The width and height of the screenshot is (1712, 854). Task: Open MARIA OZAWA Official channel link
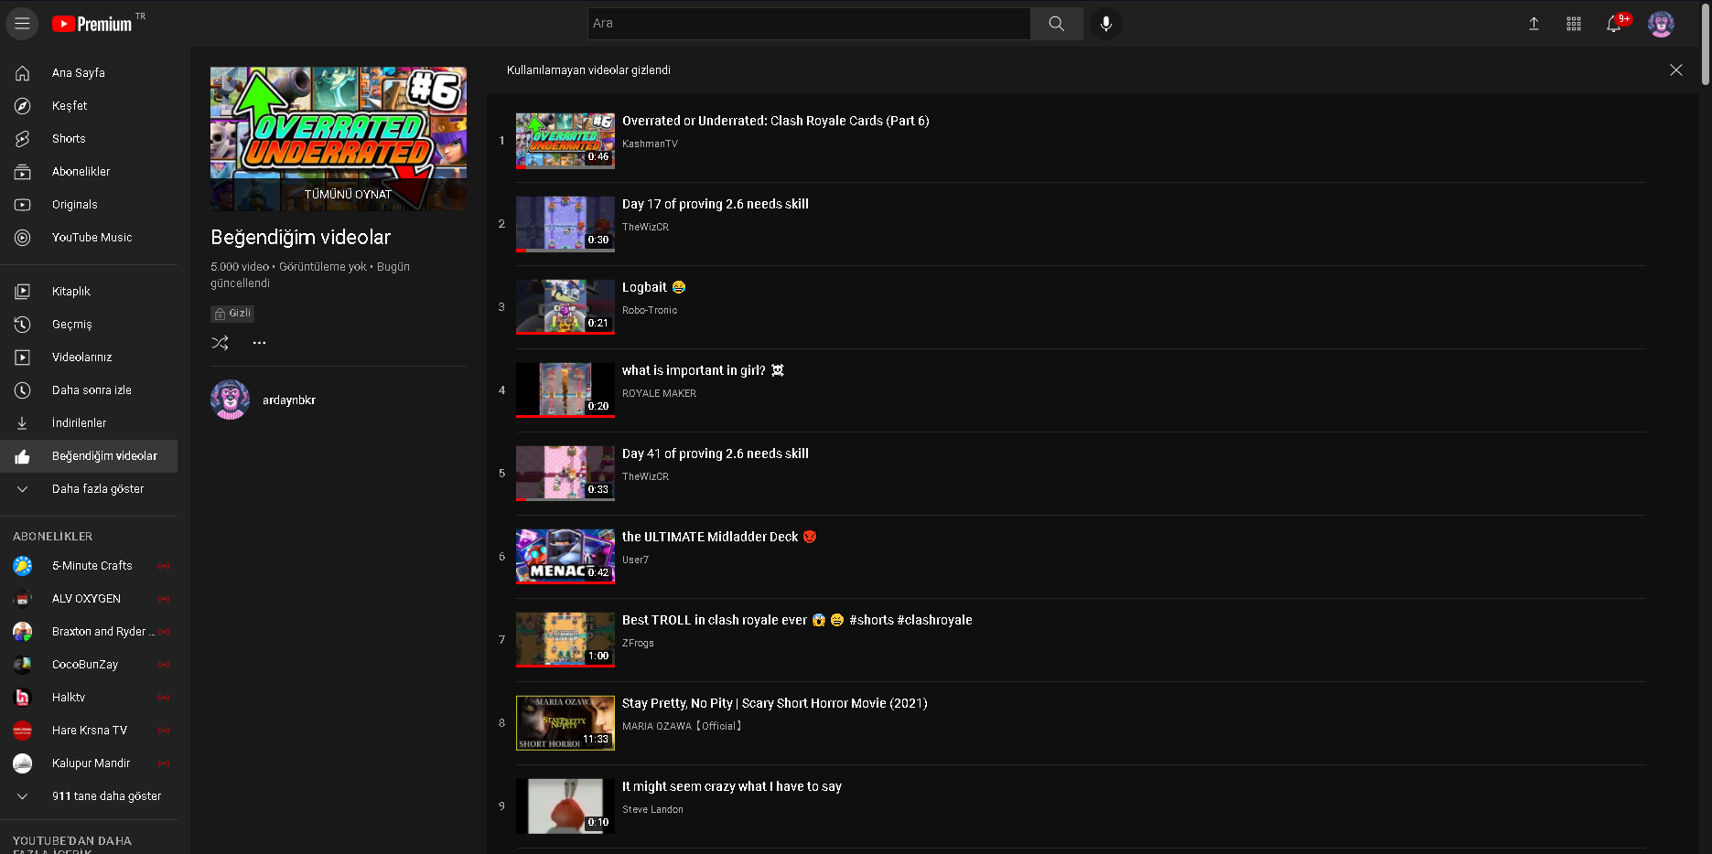(x=682, y=726)
